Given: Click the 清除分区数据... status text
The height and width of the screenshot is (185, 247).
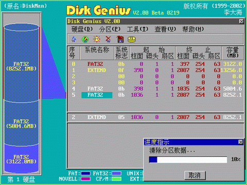Looking at the screenshot, I should 172,151.
